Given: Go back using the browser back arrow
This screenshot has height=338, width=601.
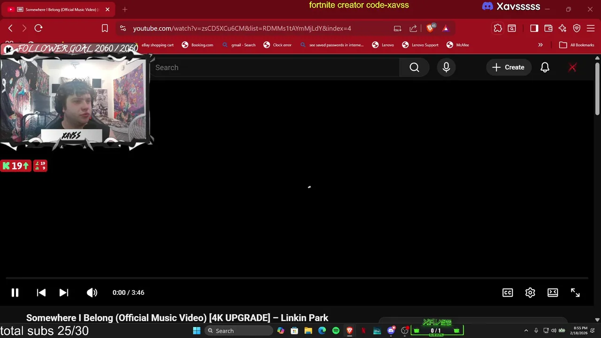Looking at the screenshot, I should point(10,28).
